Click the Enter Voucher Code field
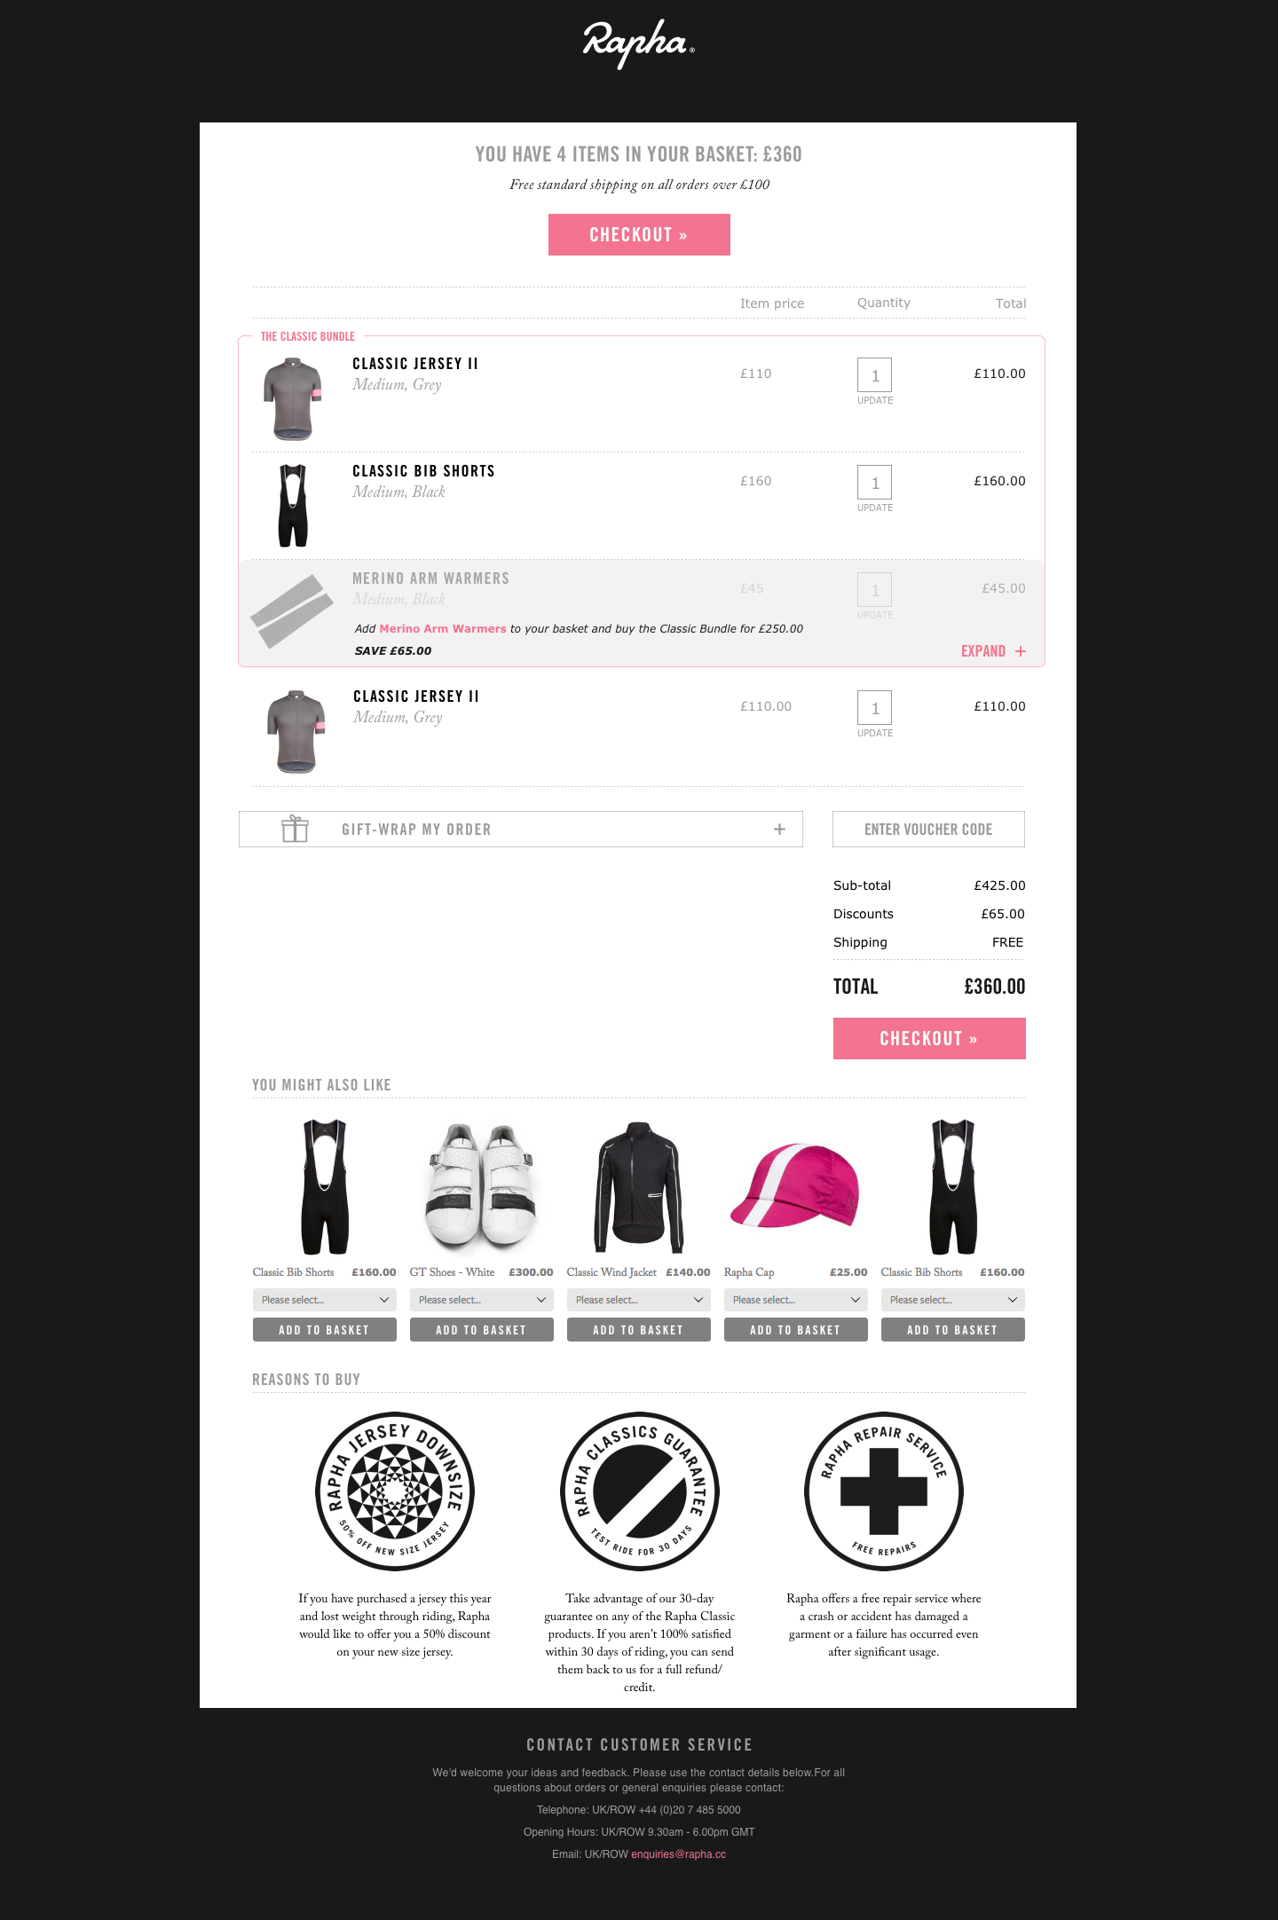1278x1920 pixels. [928, 829]
